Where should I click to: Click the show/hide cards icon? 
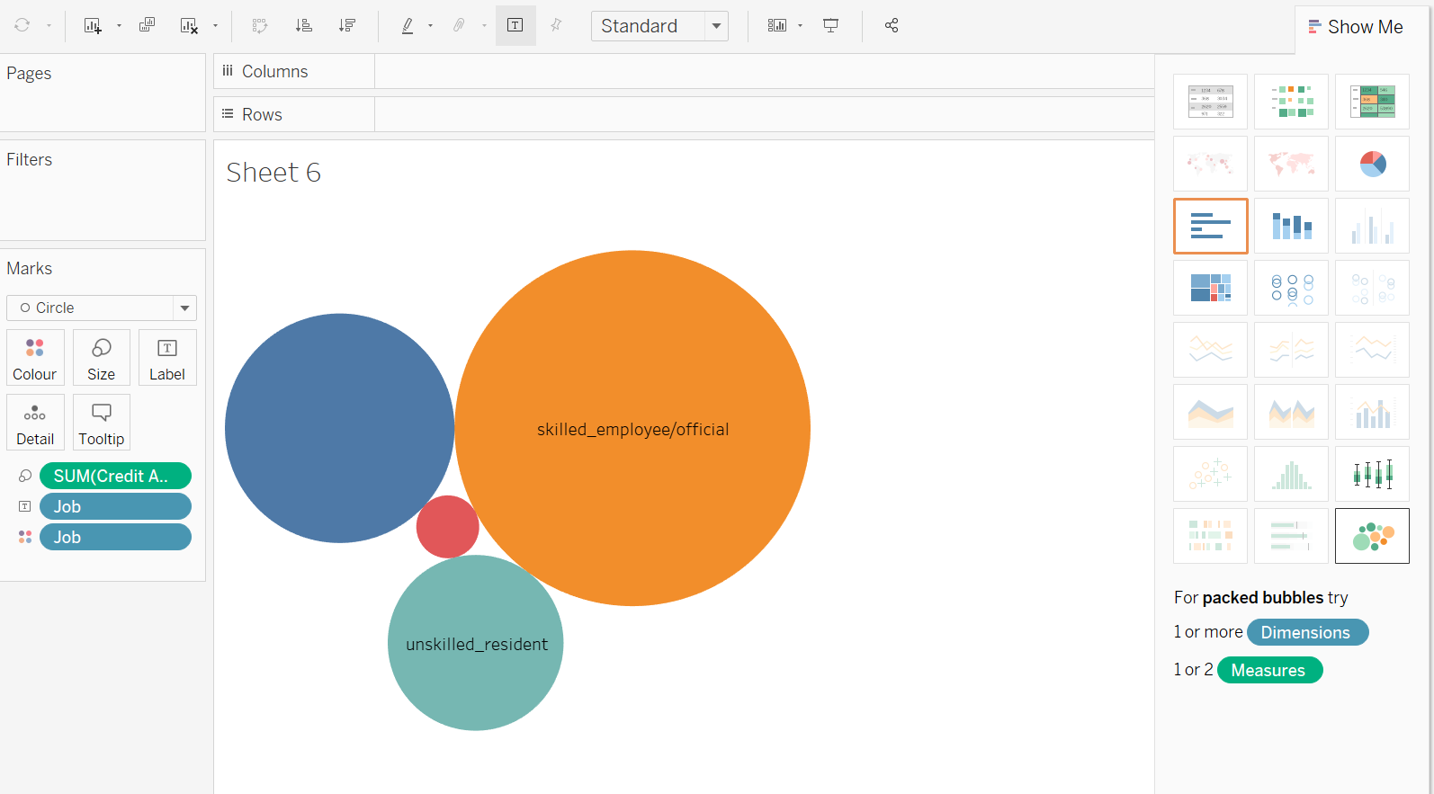click(777, 25)
